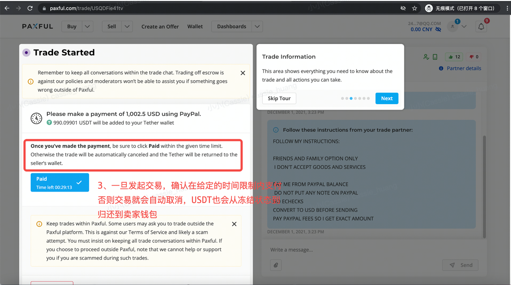Dismiss the Keep trades within Paxful notice
The image size is (511, 285).
point(234,224)
